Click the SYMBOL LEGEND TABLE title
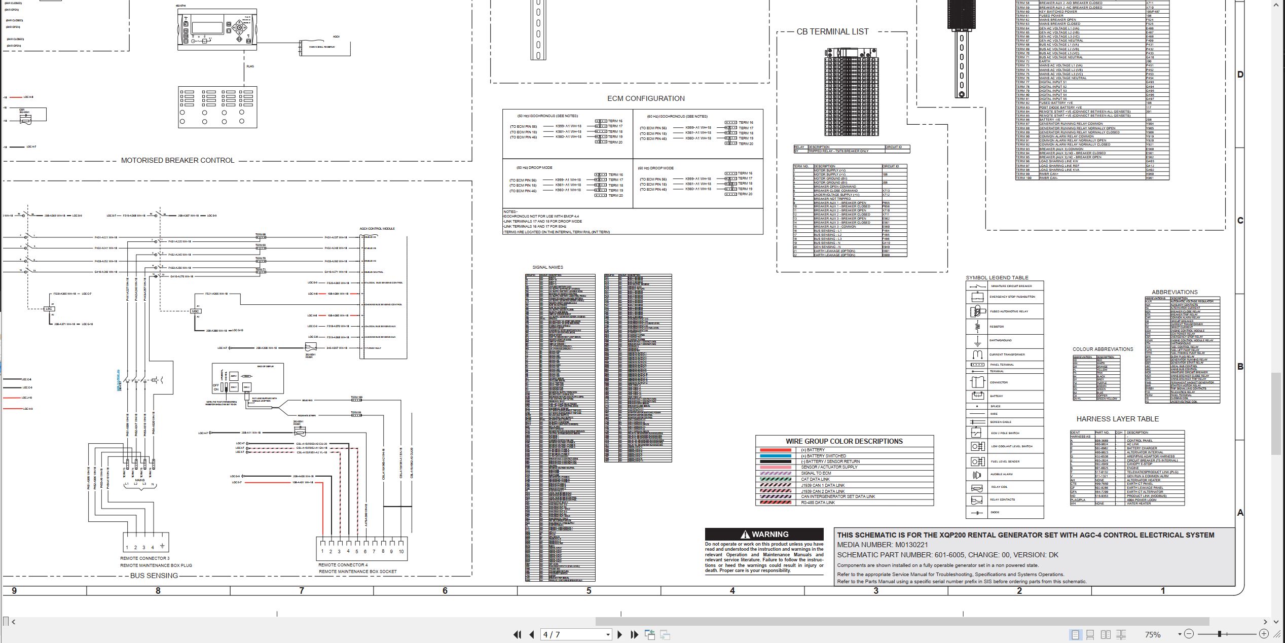Image resolution: width=1285 pixels, height=643 pixels. (x=997, y=277)
